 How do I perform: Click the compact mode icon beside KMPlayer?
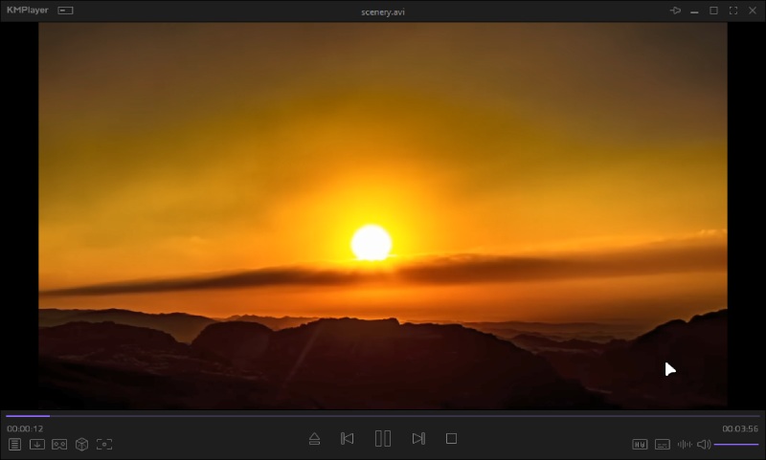coord(65,11)
